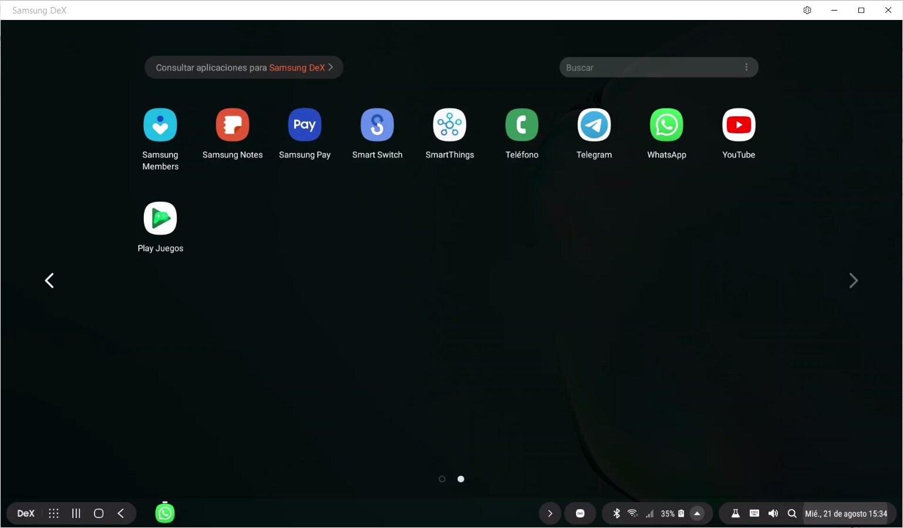Expand the quick settings up arrow
The width and height of the screenshot is (903, 528).
pyautogui.click(x=697, y=513)
